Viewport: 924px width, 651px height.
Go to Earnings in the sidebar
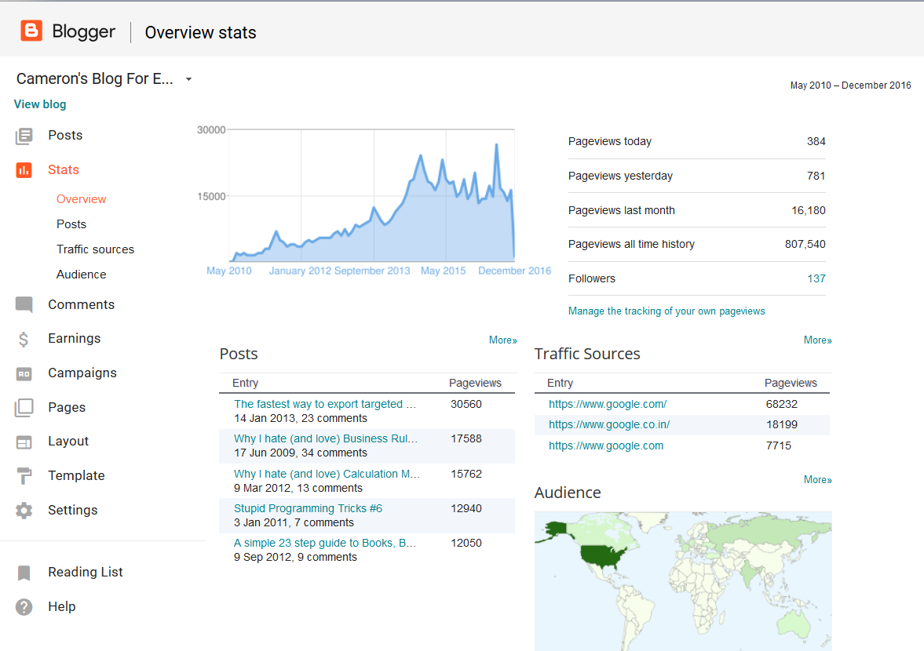(75, 339)
